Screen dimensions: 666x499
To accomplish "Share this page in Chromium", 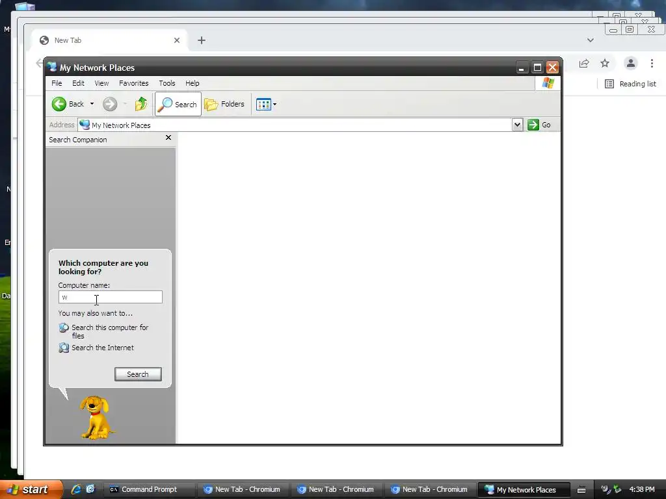I will 584,63.
